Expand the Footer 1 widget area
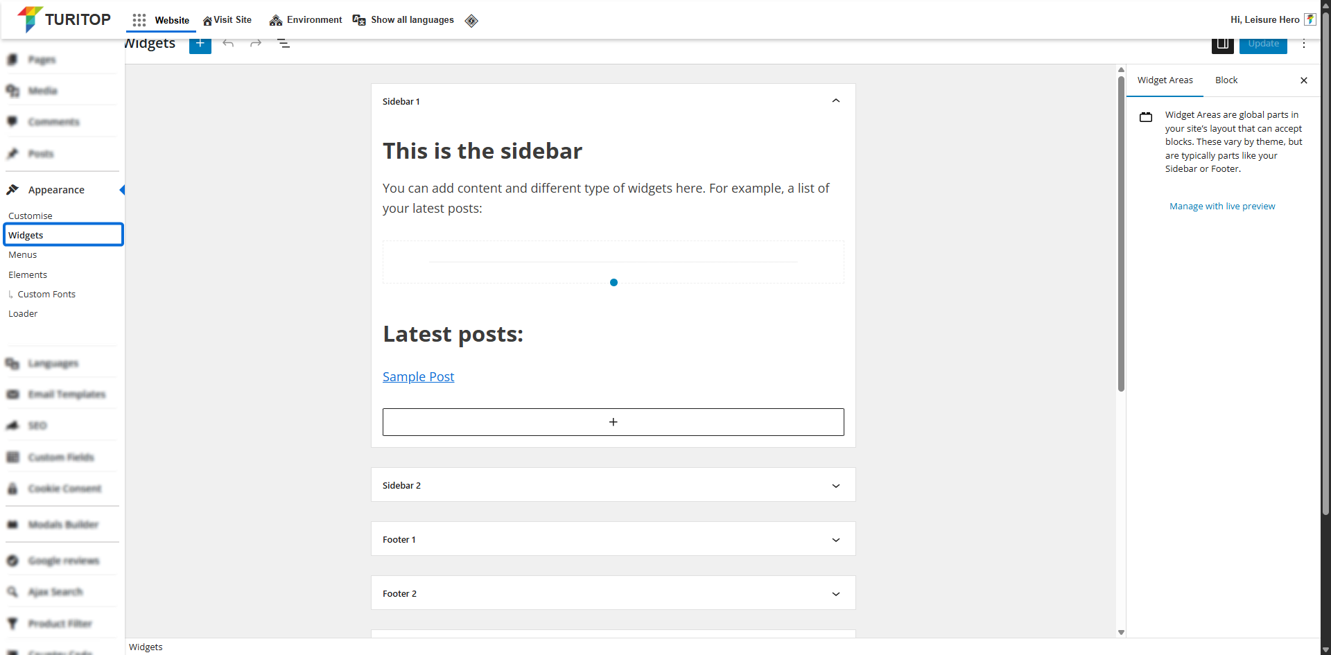The image size is (1331, 655). [x=836, y=540]
